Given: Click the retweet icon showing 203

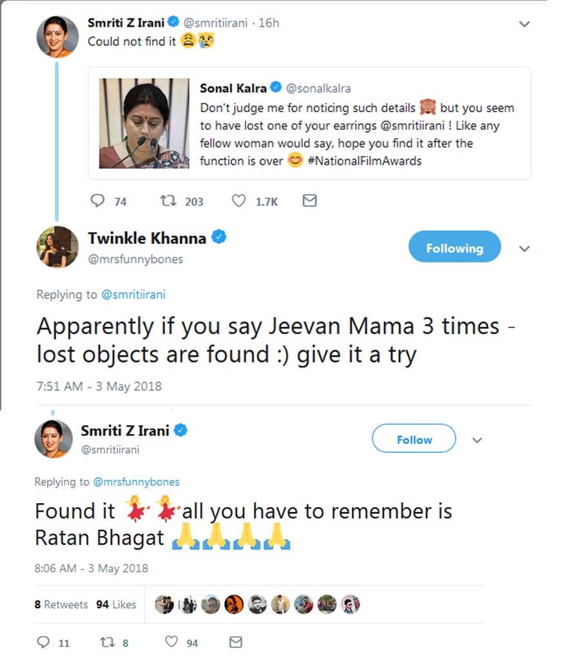Looking at the screenshot, I should tap(169, 201).
